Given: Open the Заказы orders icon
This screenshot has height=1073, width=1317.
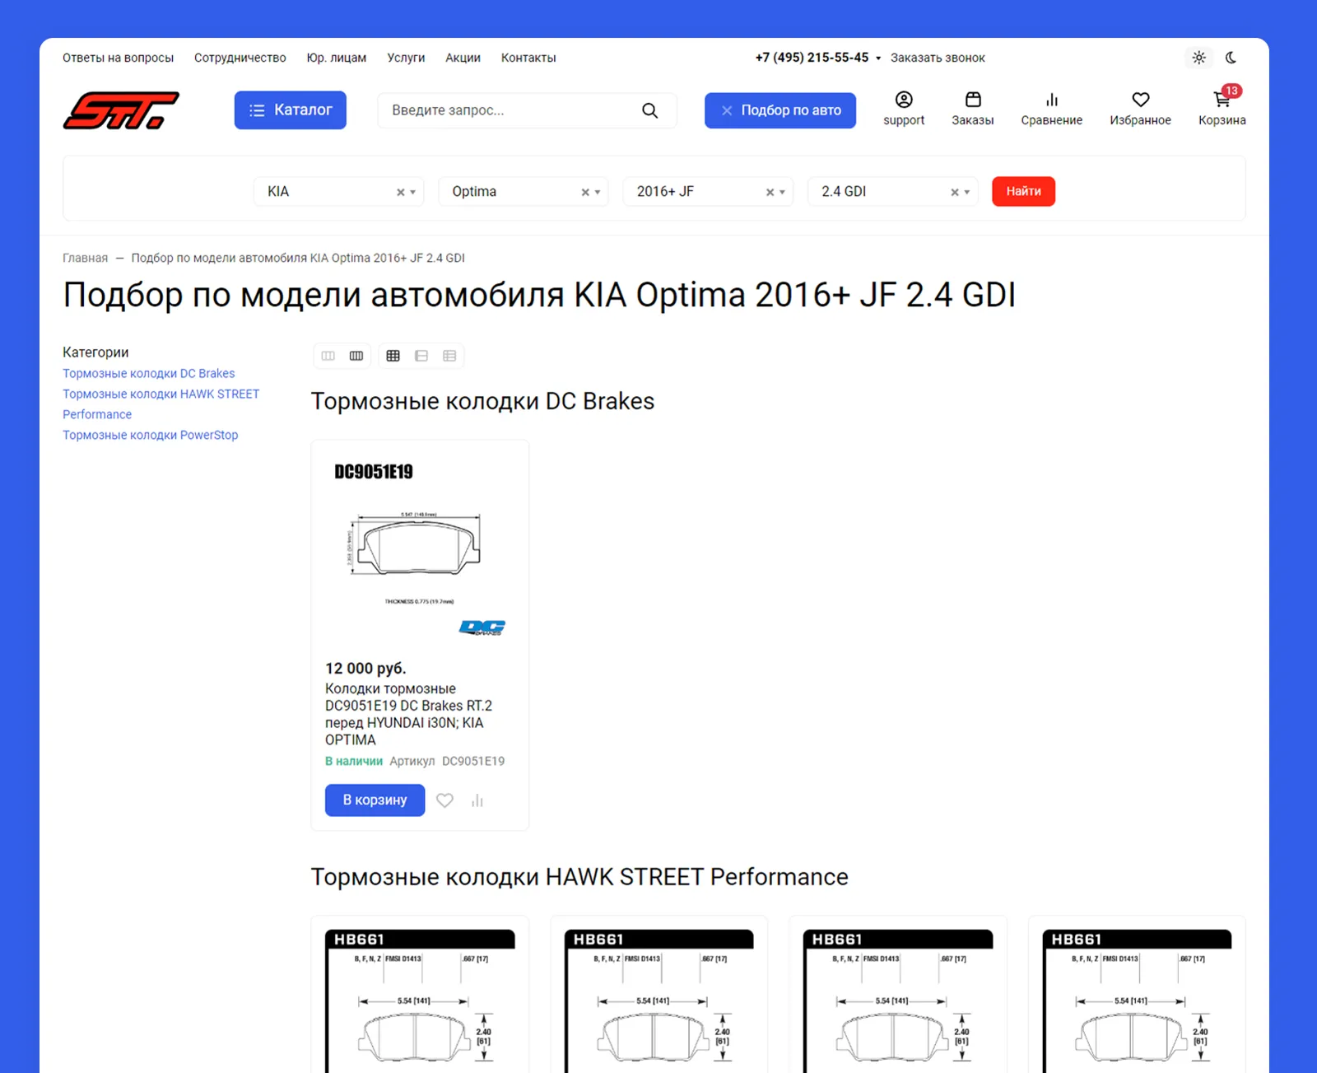Looking at the screenshot, I should (x=973, y=109).
